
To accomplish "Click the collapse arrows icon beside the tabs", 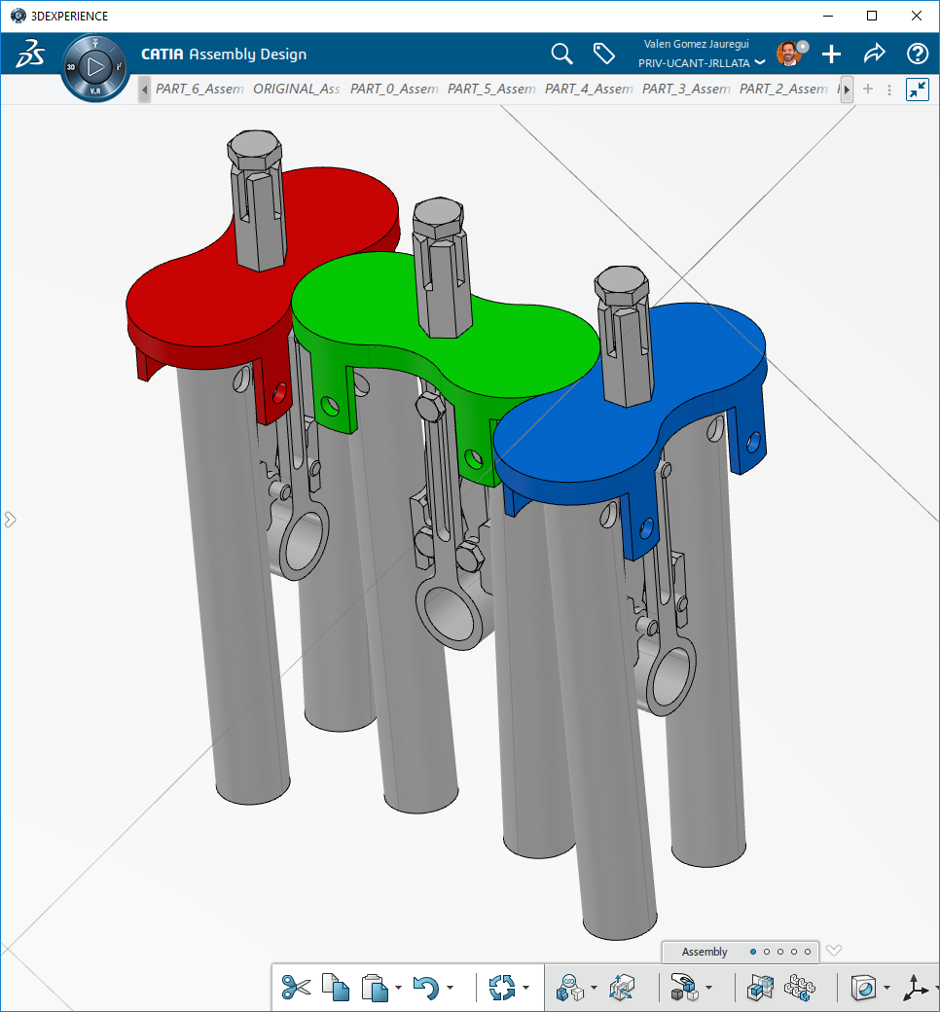I will [918, 90].
